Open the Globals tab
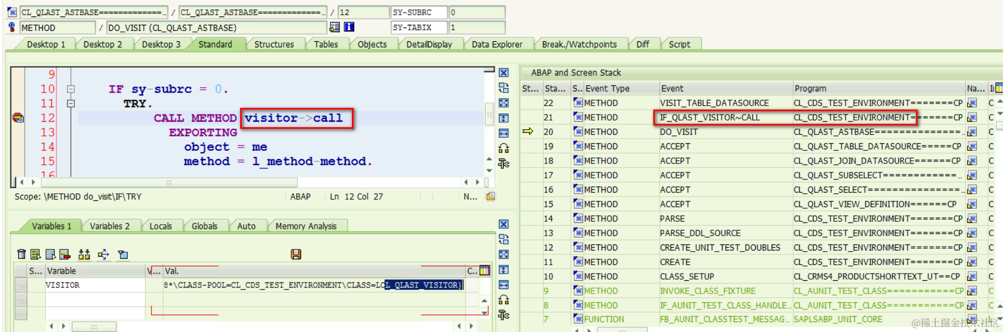The height and width of the screenshot is (332, 1003). click(204, 226)
